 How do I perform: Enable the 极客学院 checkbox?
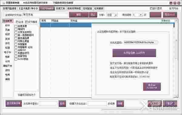(16, 56)
